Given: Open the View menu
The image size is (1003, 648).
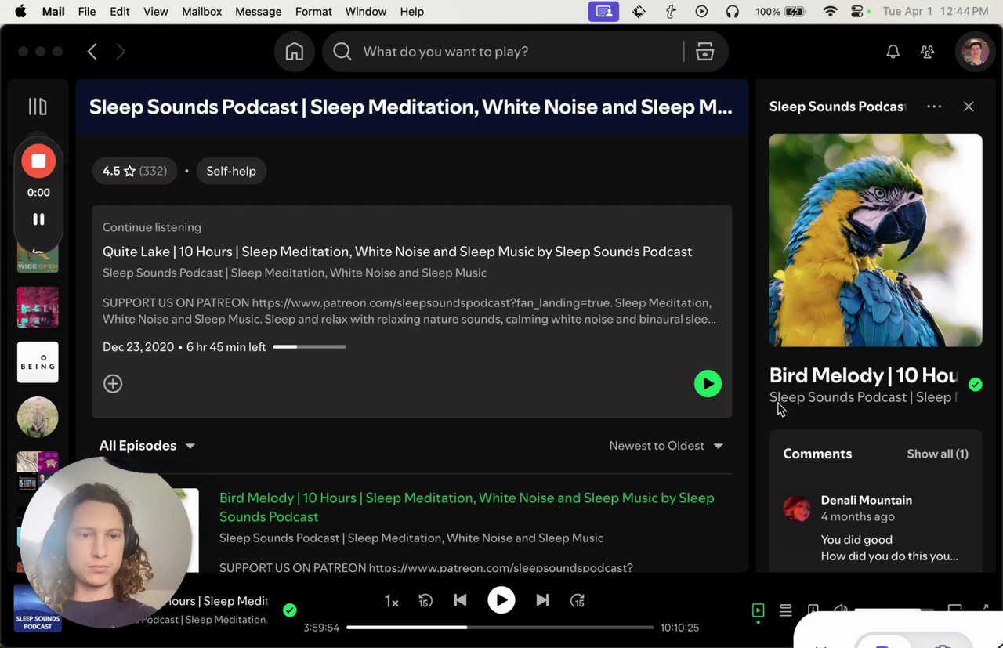Looking at the screenshot, I should [x=156, y=12].
